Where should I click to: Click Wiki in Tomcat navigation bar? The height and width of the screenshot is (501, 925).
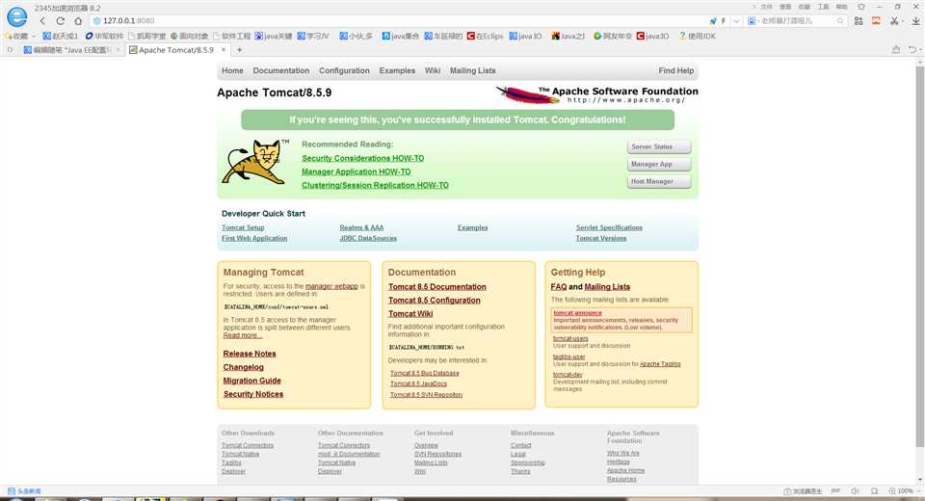pos(433,70)
